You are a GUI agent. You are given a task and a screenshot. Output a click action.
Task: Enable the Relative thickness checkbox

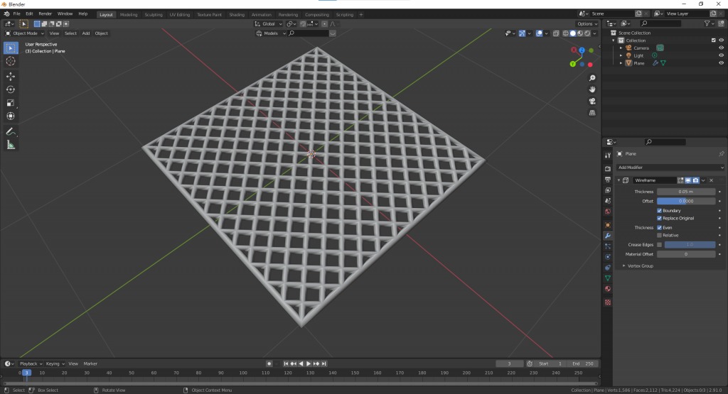coord(660,235)
